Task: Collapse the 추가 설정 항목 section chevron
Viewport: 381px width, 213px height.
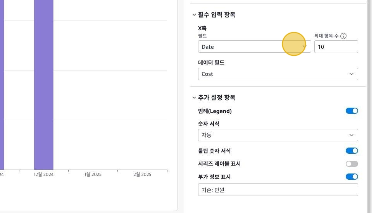Action: click(194, 98)
